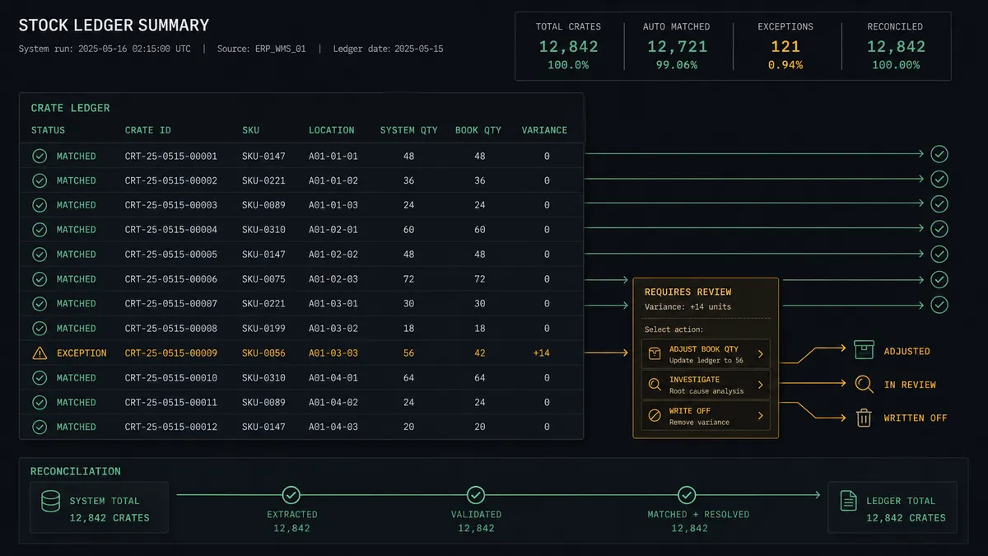Click the Total Crates summary tile
This screenshot has width=988, height=556.
click(x=568, y=46)
